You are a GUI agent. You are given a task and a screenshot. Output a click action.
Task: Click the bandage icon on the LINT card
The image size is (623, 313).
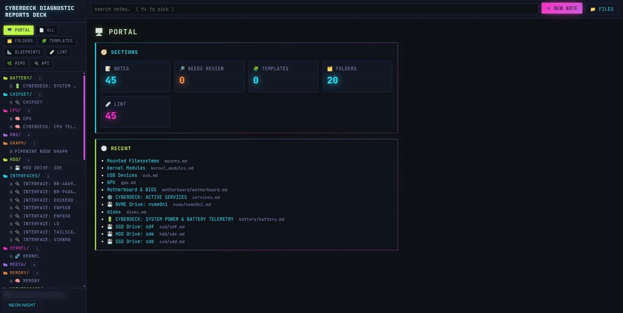coord(108,104)
